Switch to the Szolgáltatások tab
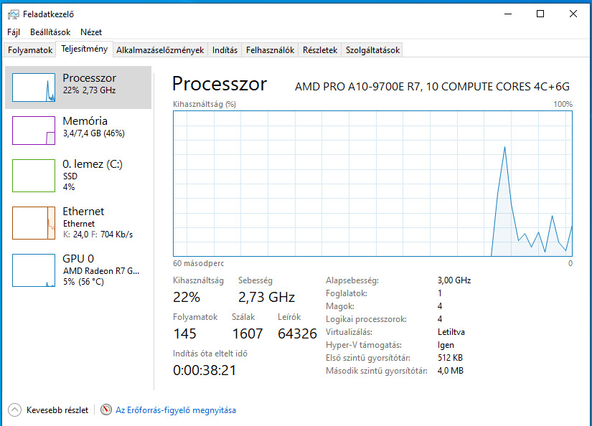 (372, 50)
